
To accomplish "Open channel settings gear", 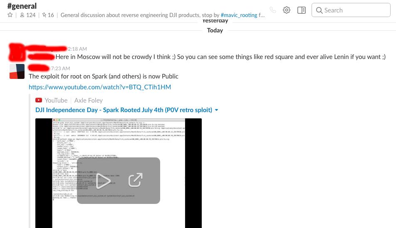I will (x=286, y=10).
